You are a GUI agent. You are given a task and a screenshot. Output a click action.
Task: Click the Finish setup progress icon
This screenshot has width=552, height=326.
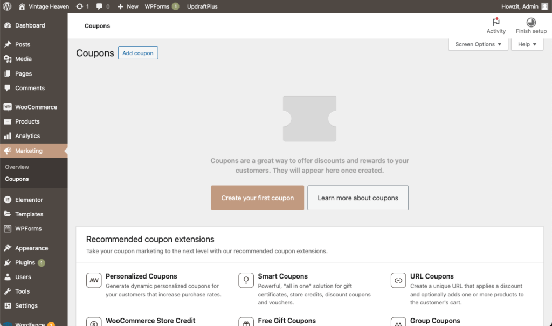[531, 22]
